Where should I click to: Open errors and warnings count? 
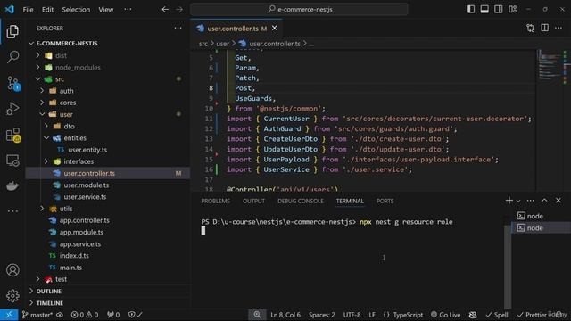(x=85, y=315)
